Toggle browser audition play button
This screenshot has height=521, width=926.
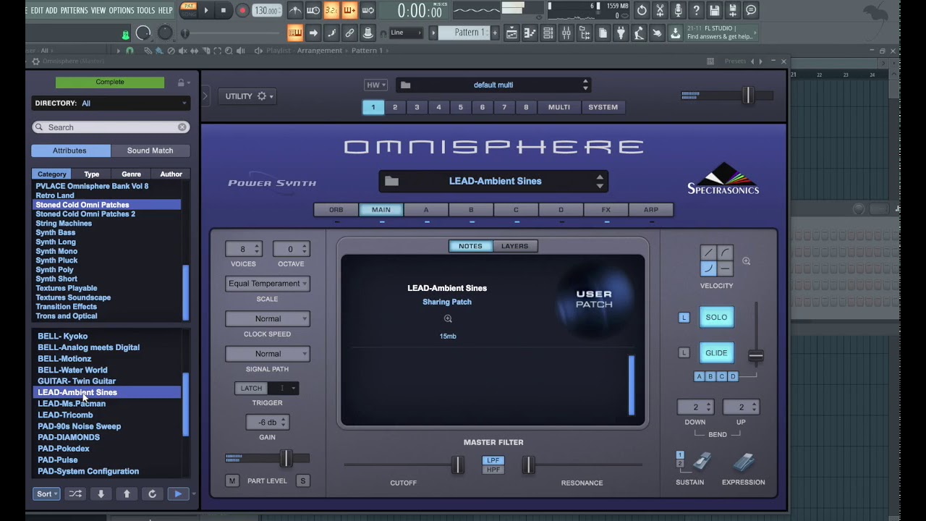coord(177,494)
